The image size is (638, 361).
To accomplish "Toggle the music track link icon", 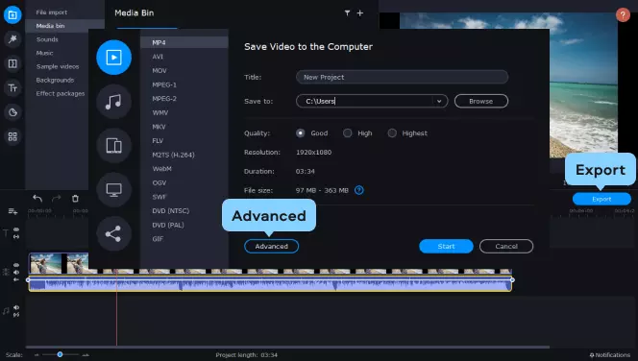I will 16,315.
